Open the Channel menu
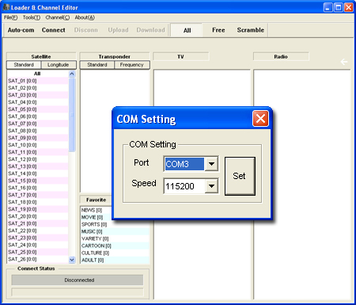This screenshot has height=305, width=356. pyautogui.click(x=58, y=17)
